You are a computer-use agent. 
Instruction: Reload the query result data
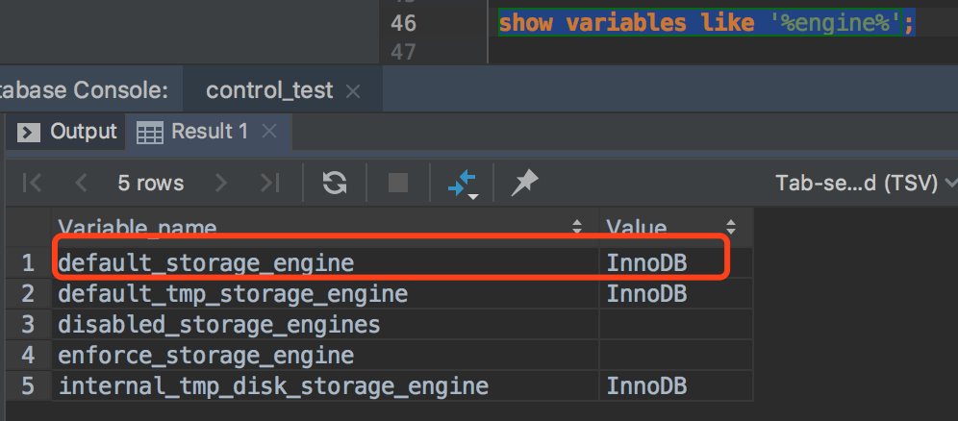point(335,183)
